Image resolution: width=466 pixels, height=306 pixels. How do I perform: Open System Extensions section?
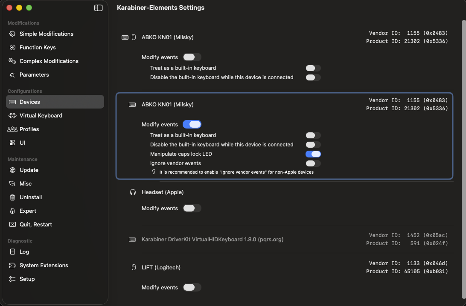pos(55,266)
